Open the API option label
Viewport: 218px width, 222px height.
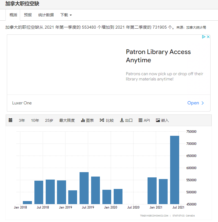pos(147,120)
